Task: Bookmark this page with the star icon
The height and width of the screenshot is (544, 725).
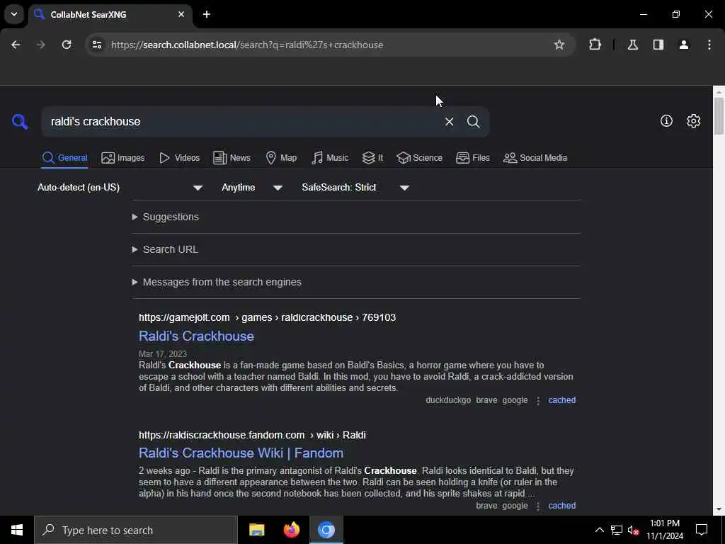Action: [x=559, y=45]
